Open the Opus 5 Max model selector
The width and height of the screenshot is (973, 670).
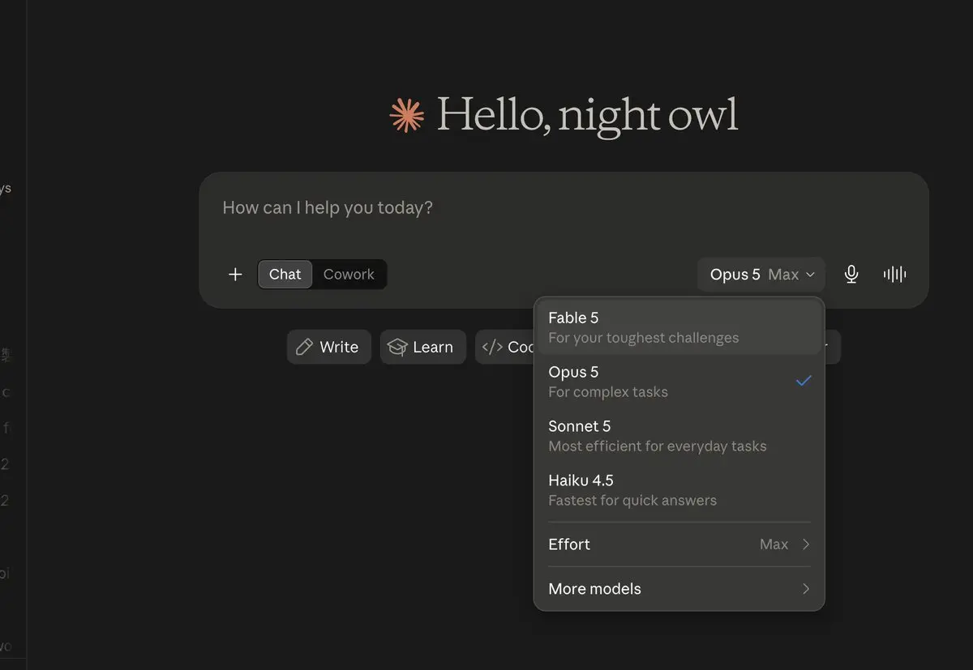[x=761, y=275]
